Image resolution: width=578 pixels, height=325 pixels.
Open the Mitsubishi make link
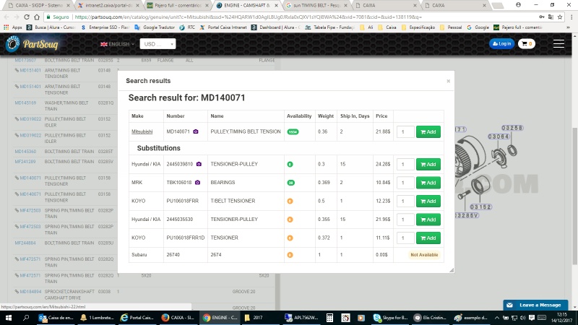[142, 131]
